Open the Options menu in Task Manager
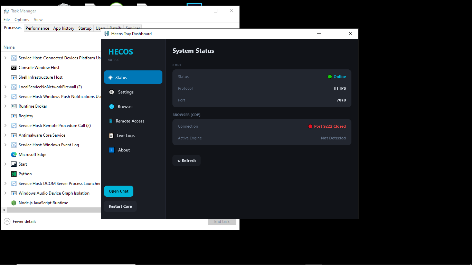 pos(22,20)
